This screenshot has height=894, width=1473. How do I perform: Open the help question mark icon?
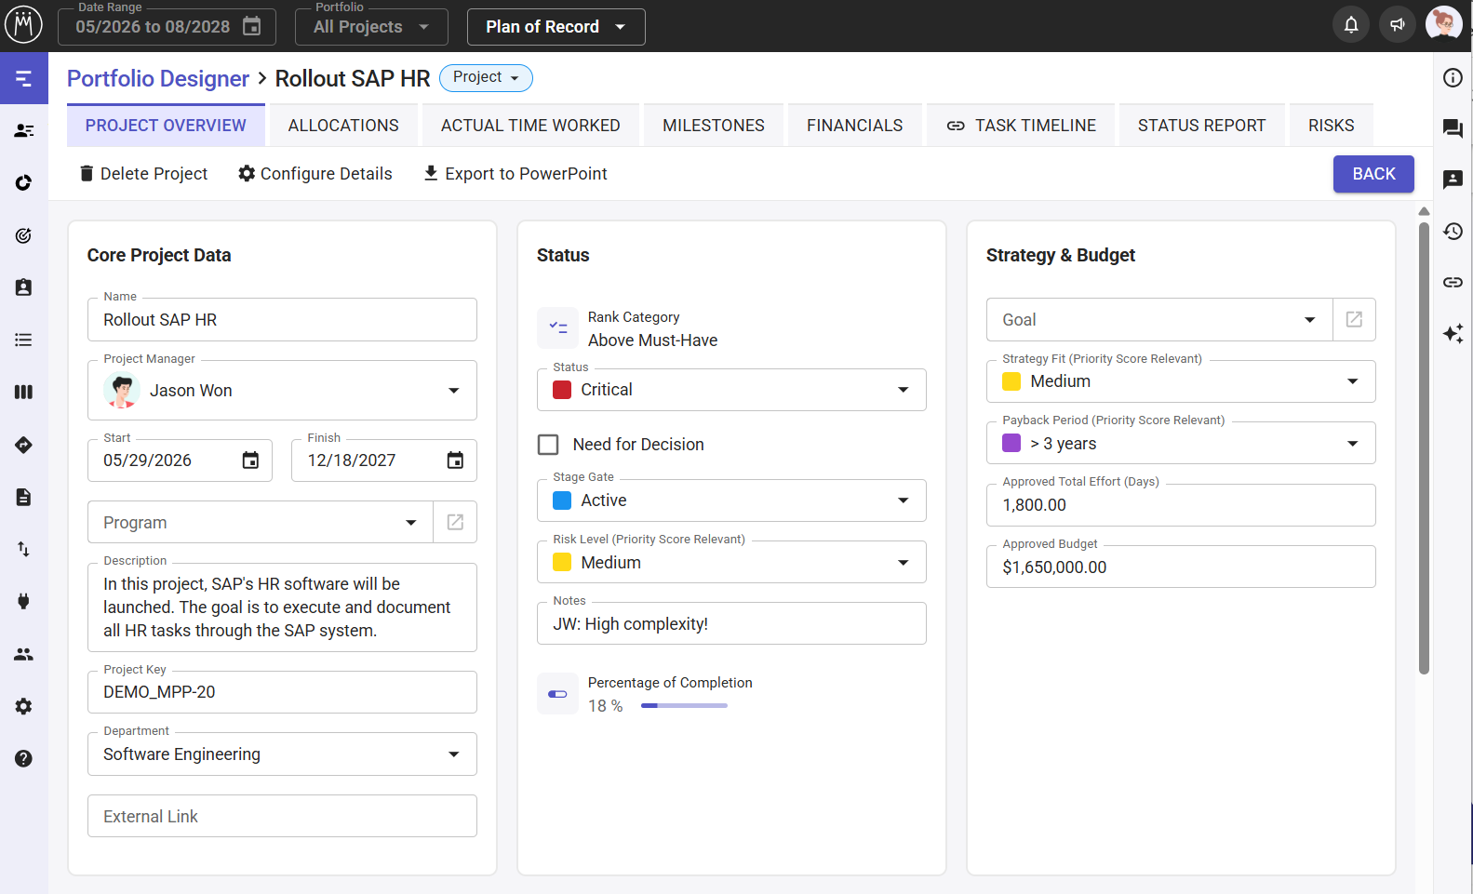(x=24, y=758)
